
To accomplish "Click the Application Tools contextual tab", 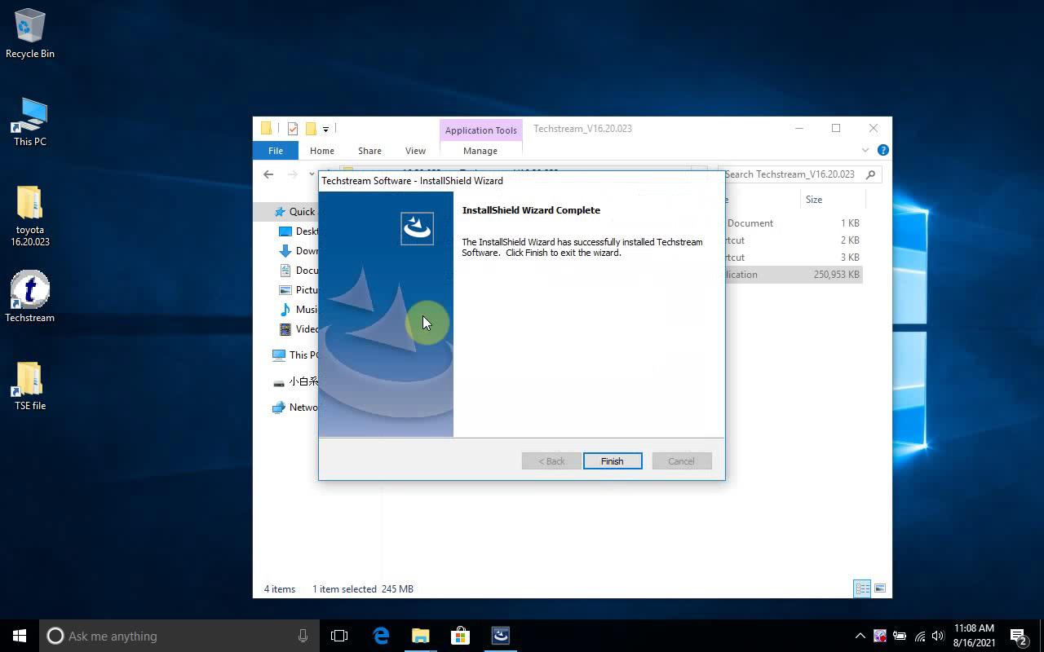I will (x=481, y=130).
